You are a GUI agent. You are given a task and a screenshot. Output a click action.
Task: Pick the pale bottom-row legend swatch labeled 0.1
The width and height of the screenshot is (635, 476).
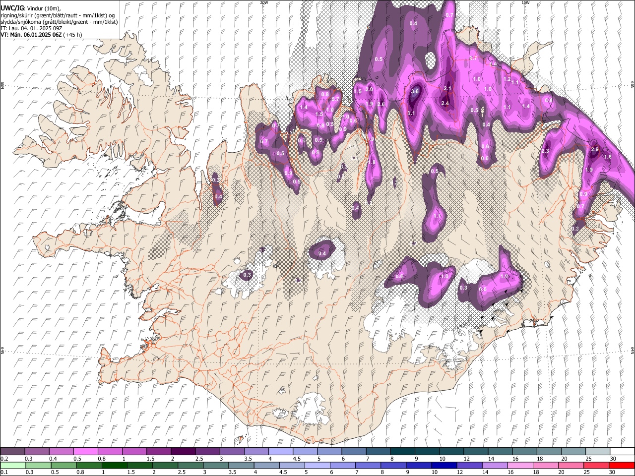click(12, 465)
